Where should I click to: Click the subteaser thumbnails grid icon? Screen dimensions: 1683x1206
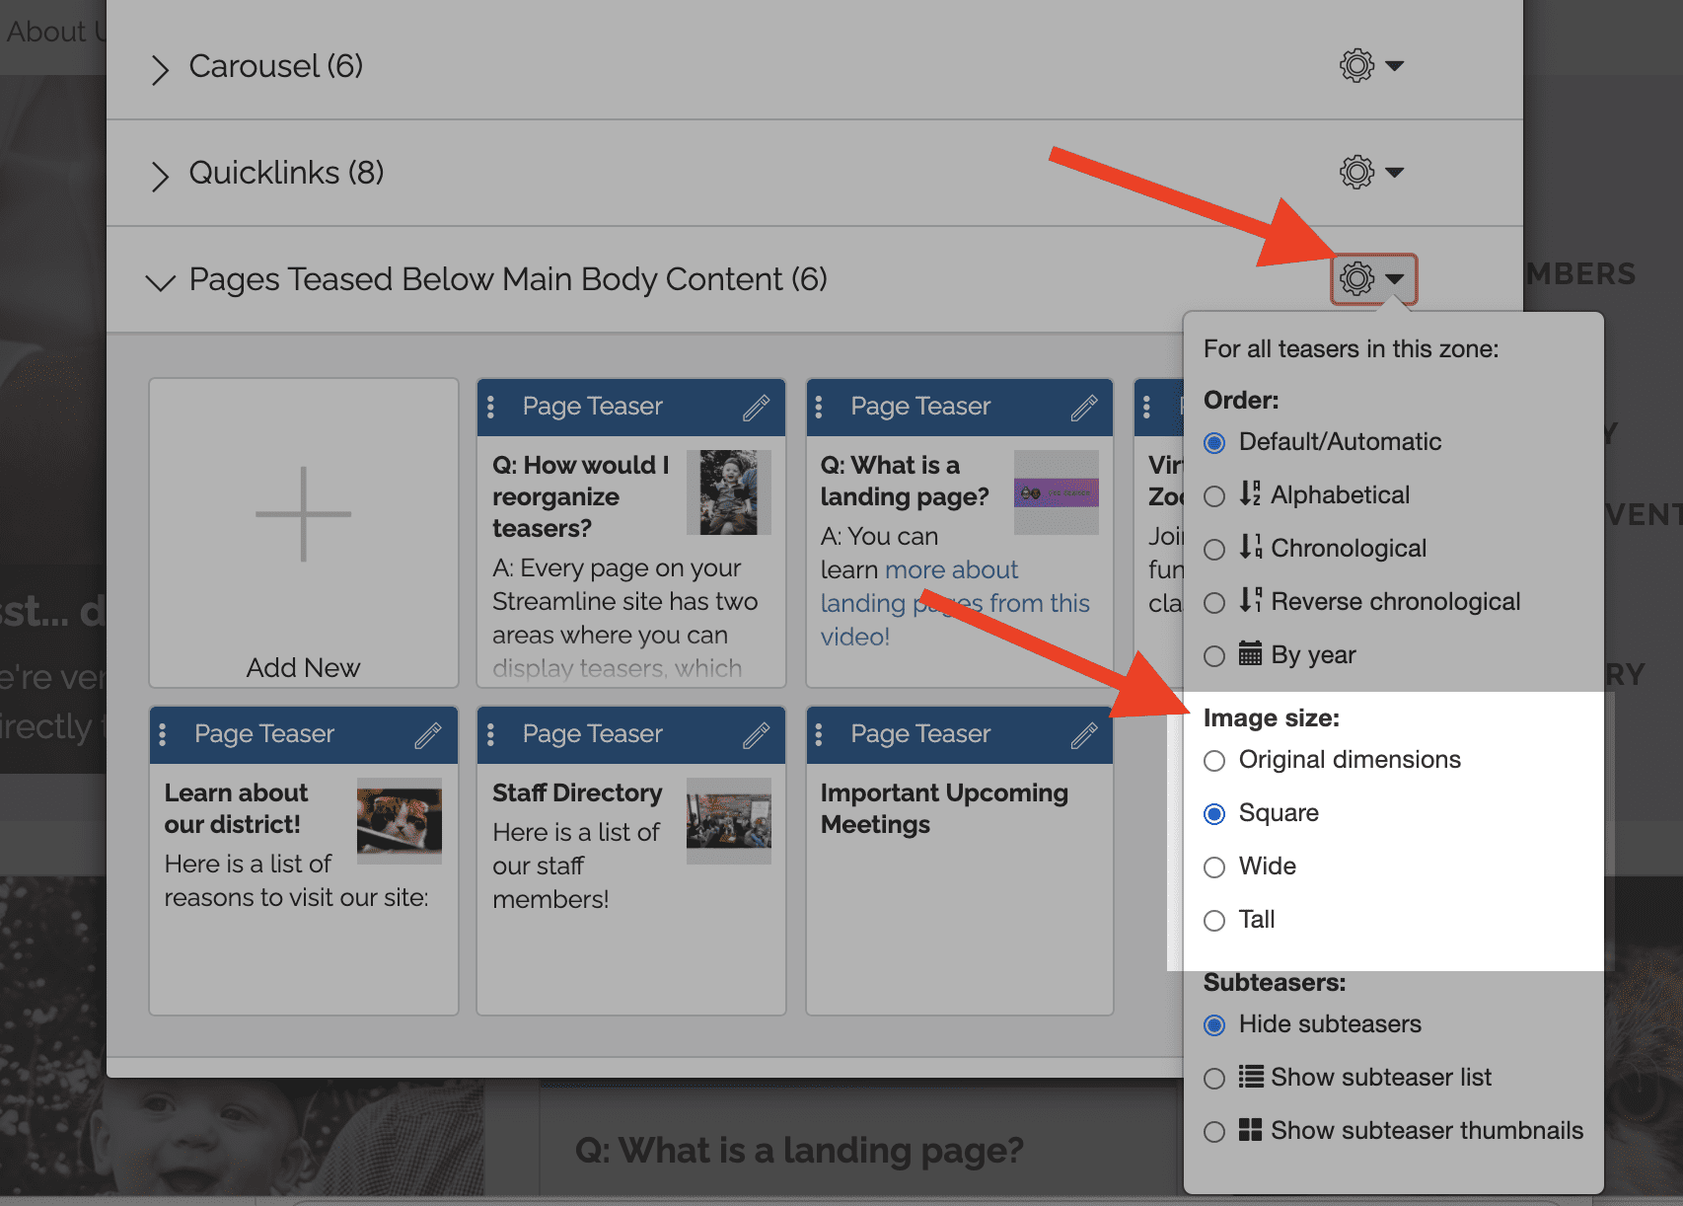pyautogui.click(x=1250, y=1129)
